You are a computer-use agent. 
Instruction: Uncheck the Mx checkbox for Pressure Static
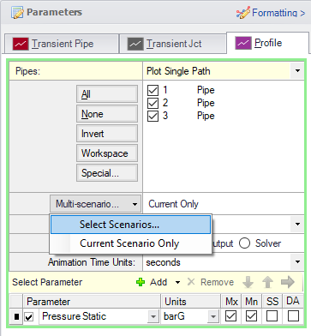click(x=230, y=316)
